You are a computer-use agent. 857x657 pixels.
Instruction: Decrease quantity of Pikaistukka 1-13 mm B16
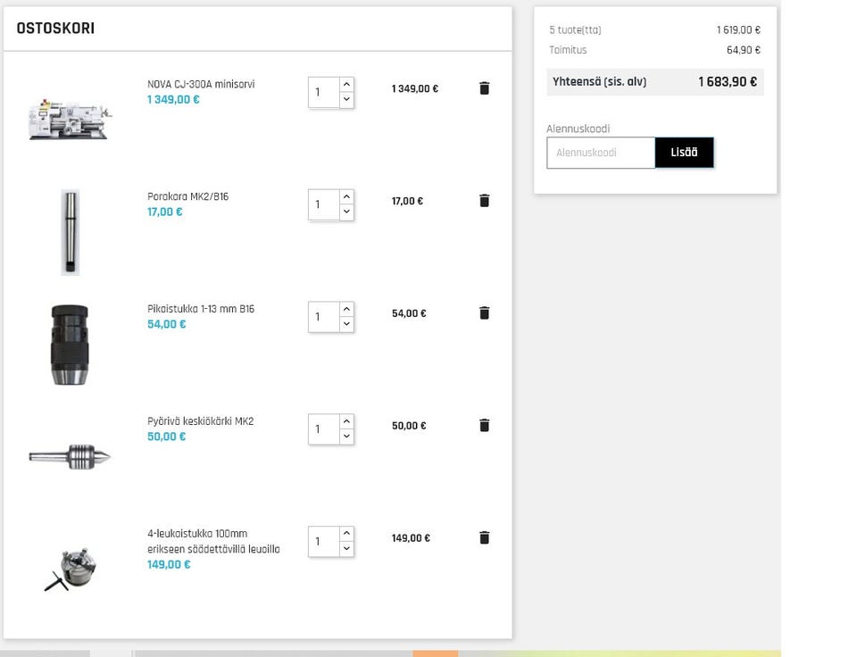(346, 324)
